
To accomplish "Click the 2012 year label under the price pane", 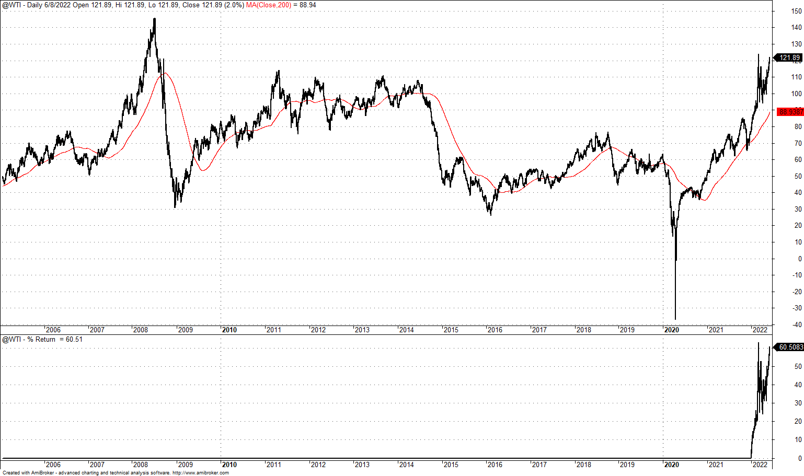I will (x=318, y=330).
